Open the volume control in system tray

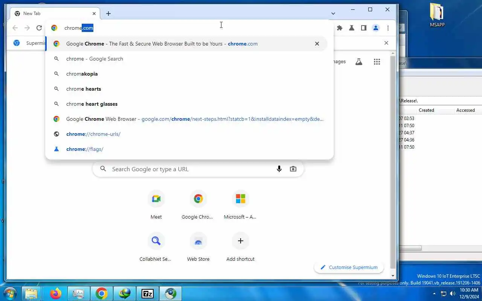[x=453, y=293]
